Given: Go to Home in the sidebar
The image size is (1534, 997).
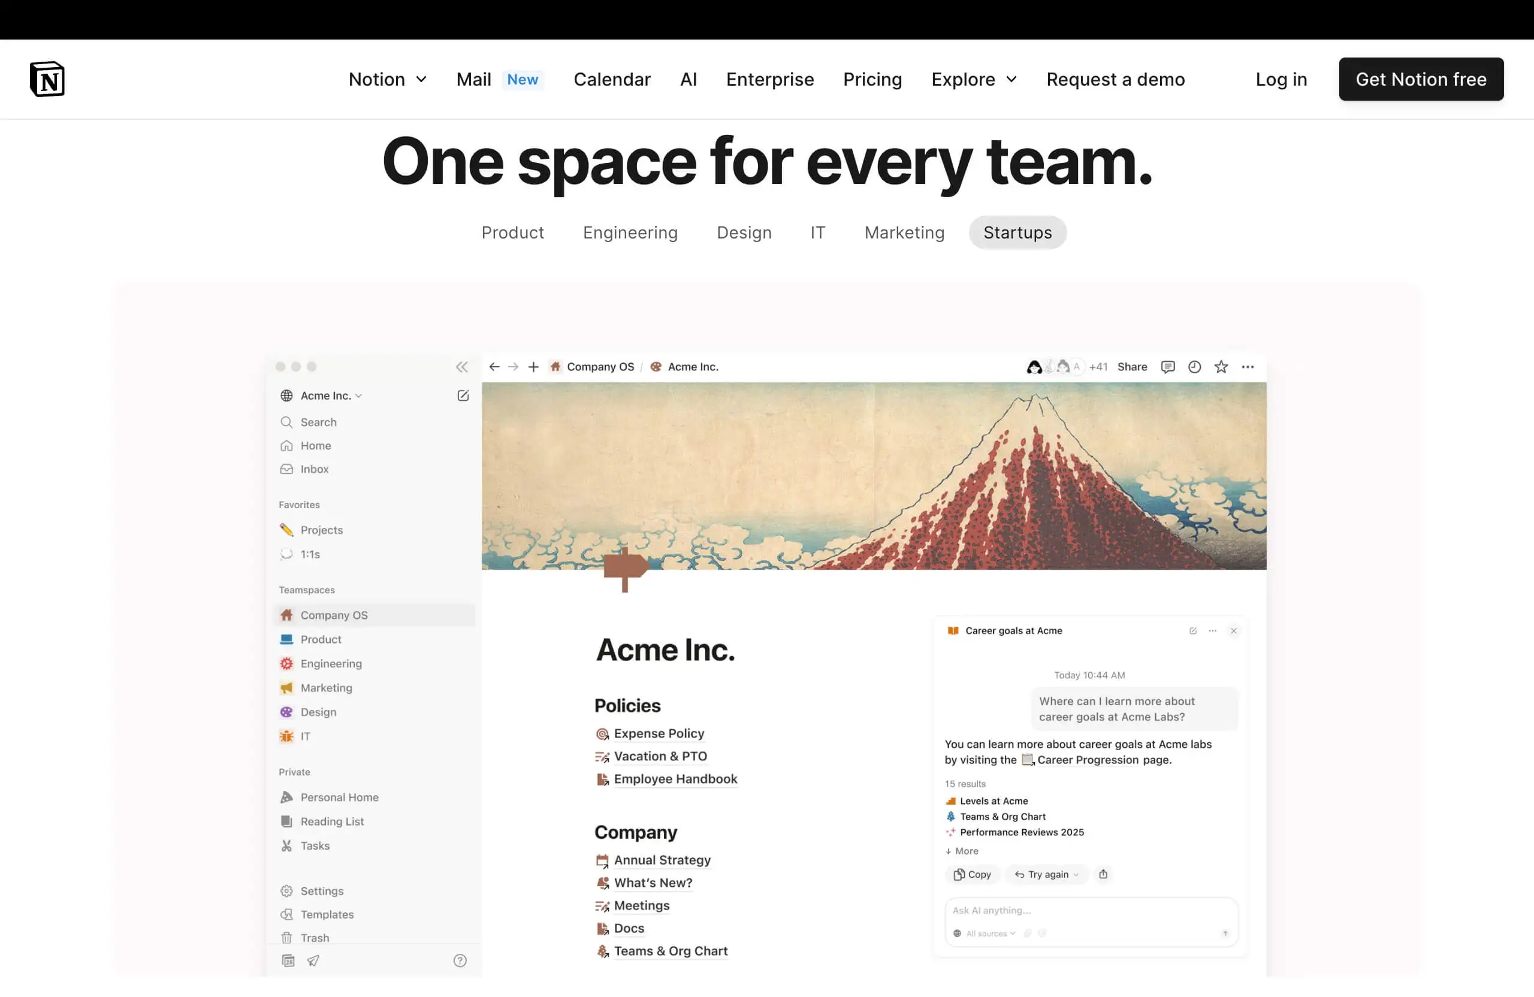Looking at the screenshot, I should coord(374,445).
